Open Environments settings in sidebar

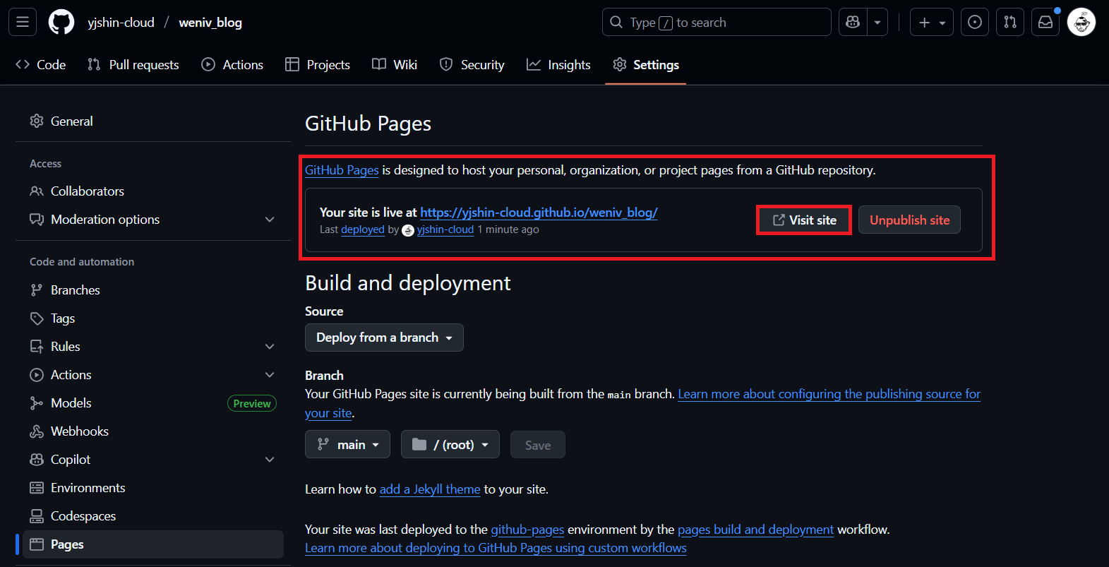point(153,487)
